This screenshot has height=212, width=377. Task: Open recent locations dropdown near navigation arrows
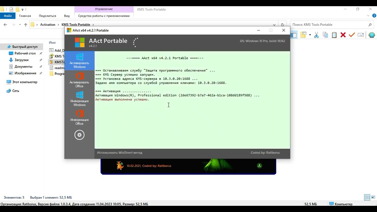[20, 25]
